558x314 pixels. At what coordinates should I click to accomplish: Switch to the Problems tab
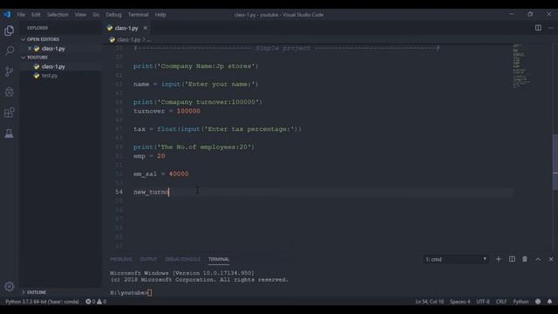121,259
